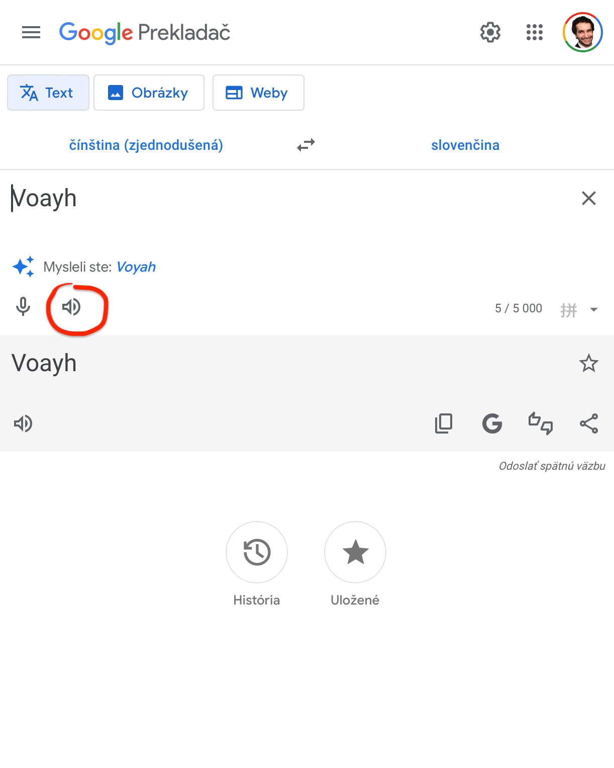The width and height of the screenshot is (614, 768).
Task: Open História translation history
Action: coord(257,552)
